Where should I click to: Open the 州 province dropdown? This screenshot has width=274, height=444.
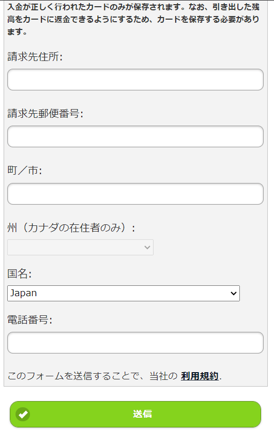[80, 247]
